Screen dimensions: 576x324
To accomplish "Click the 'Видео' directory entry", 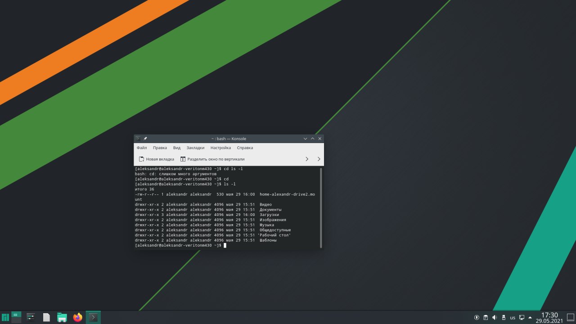I will [265, 204].
